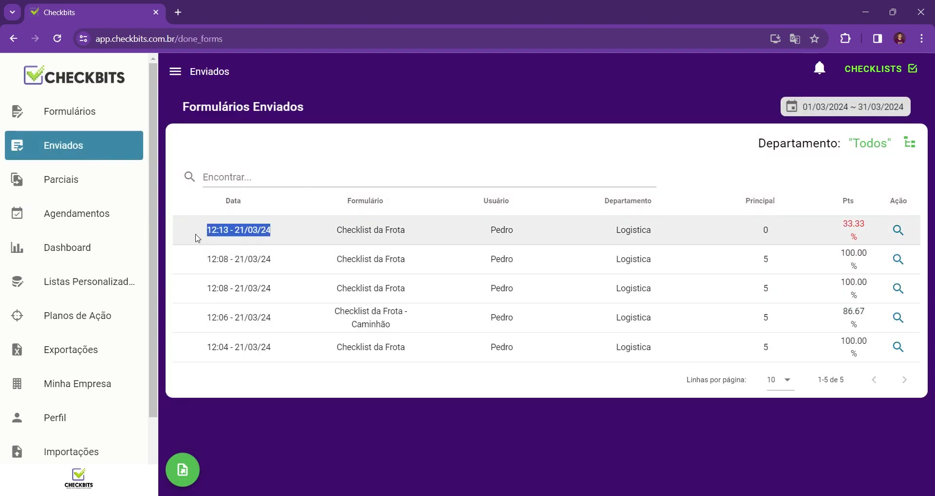Reload the page
The image size is (935, 496).
(x=57, y=38)
